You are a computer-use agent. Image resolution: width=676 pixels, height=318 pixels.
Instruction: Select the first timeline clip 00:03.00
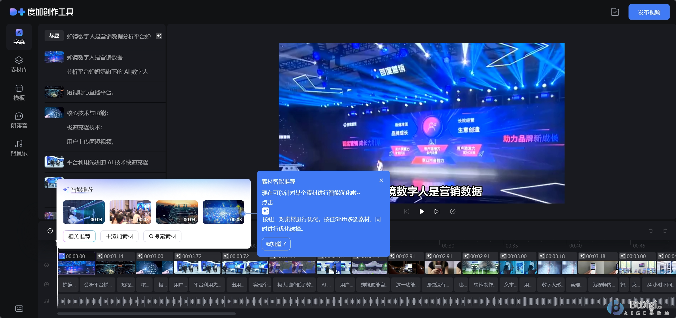pos(77,263)
